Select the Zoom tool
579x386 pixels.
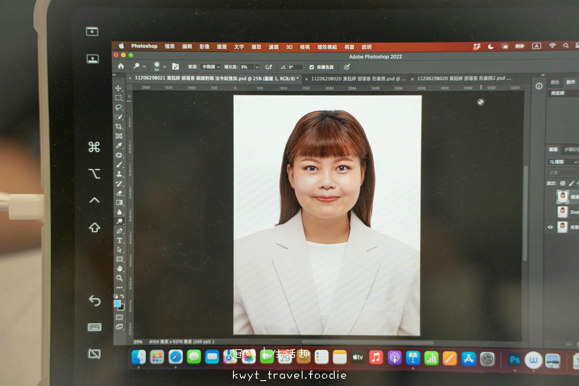(119, 278)
